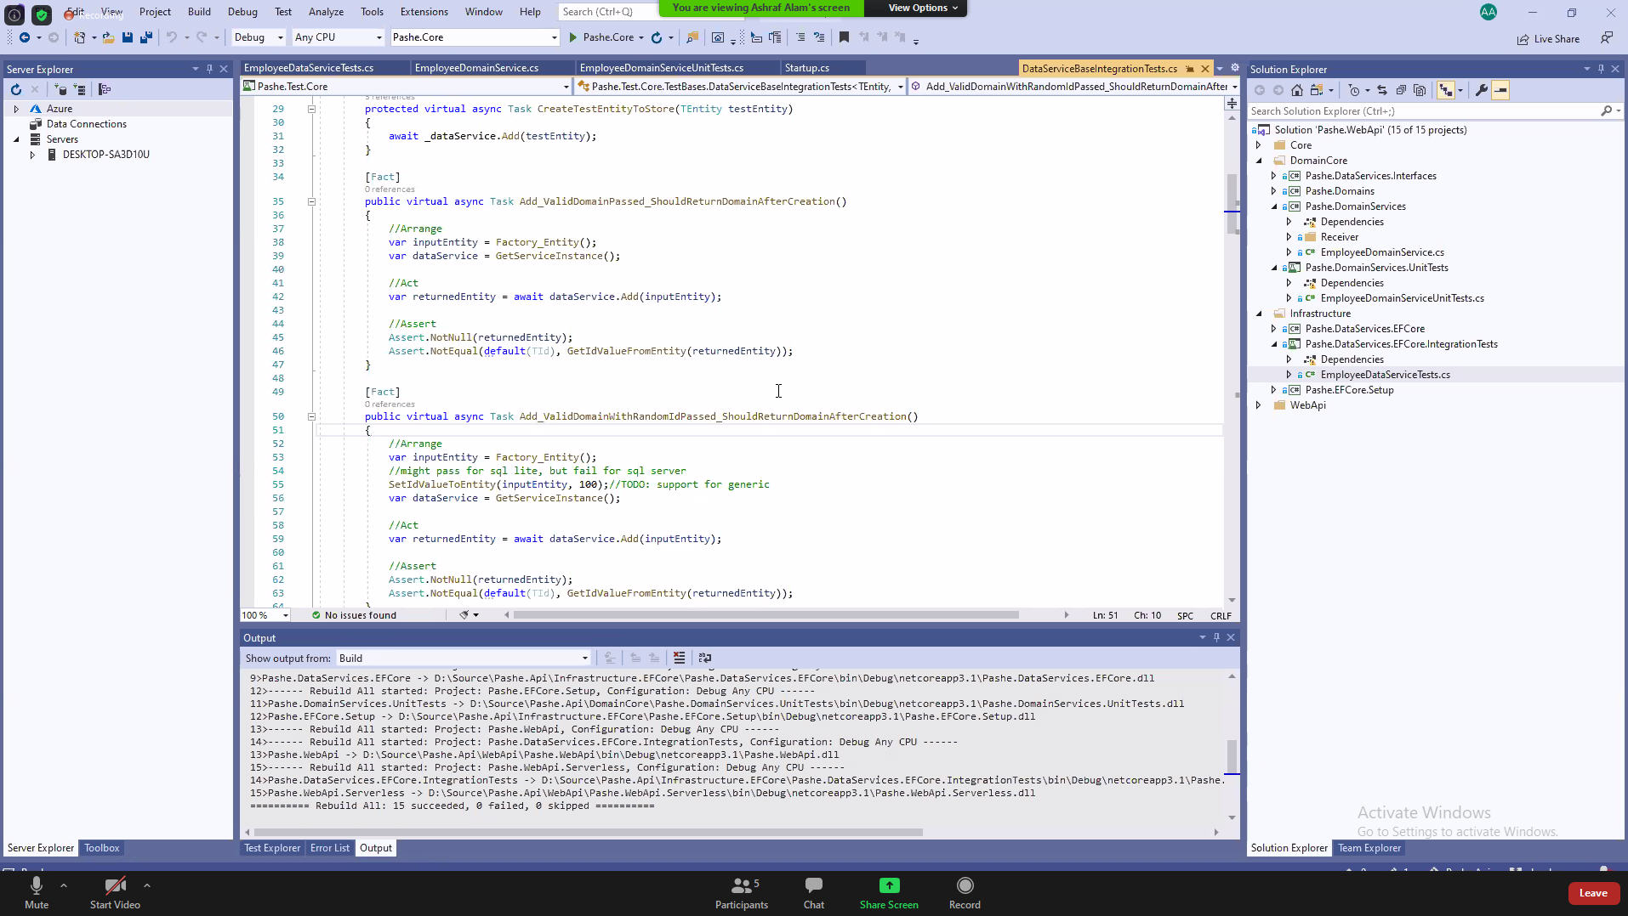Click Show All Files icon in Solution Explorer
The width and height of the screenshot is (1628, 916).
click(1420, 90)
